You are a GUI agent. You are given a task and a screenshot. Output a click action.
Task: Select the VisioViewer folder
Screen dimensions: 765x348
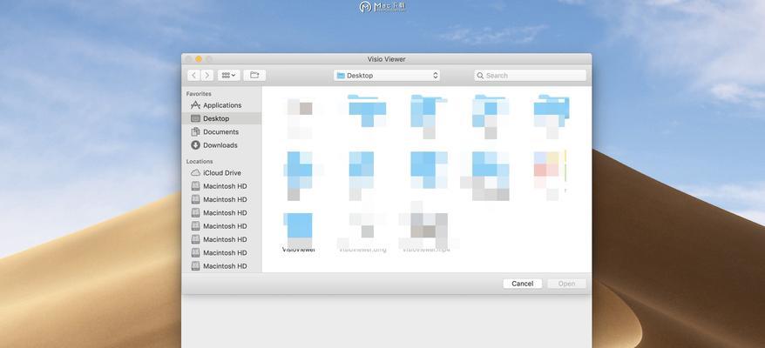[x=299, y=232]
